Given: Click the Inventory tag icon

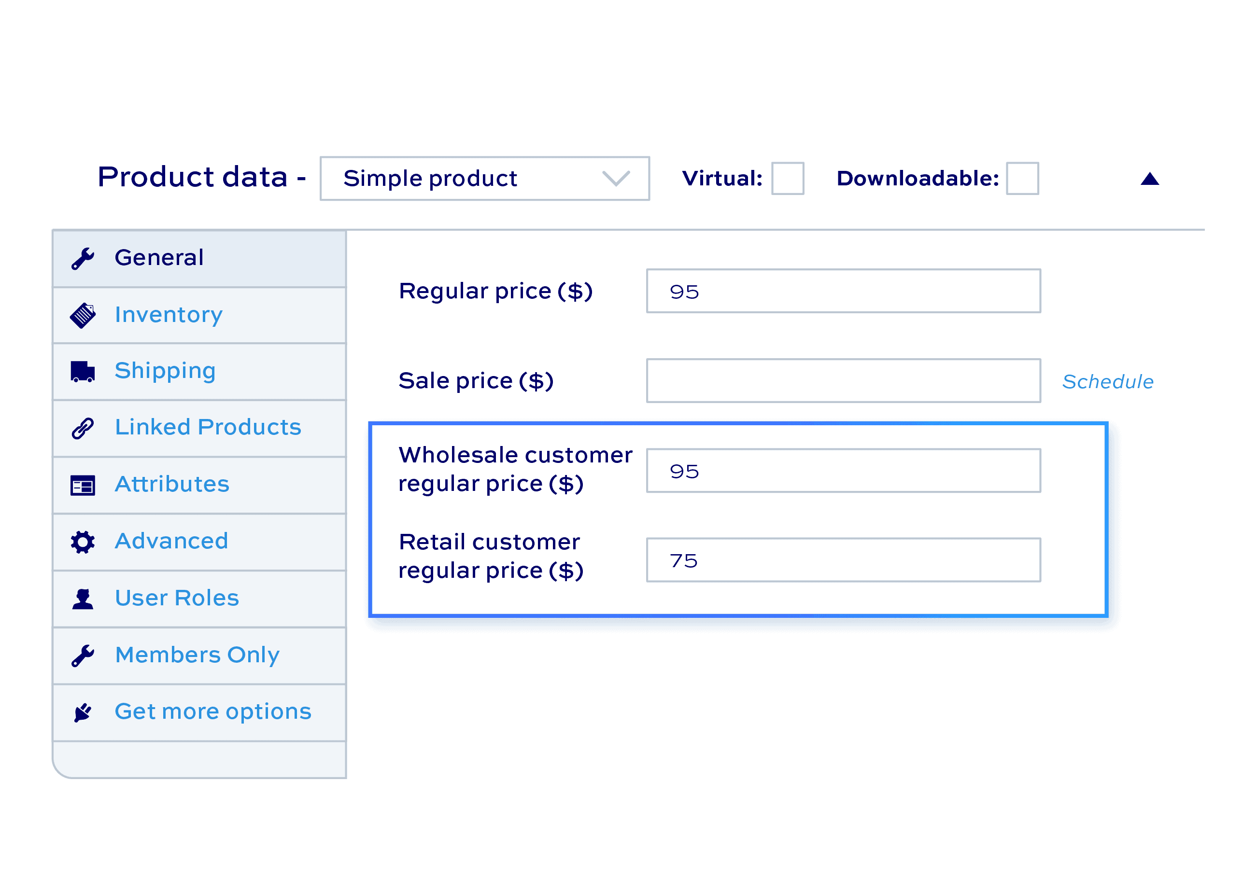Looking at the screenshot, I should click(x=83, y=316).
